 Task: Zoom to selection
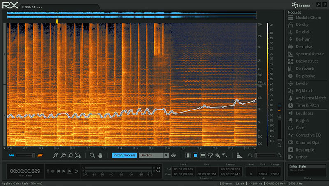click(70, 155)
